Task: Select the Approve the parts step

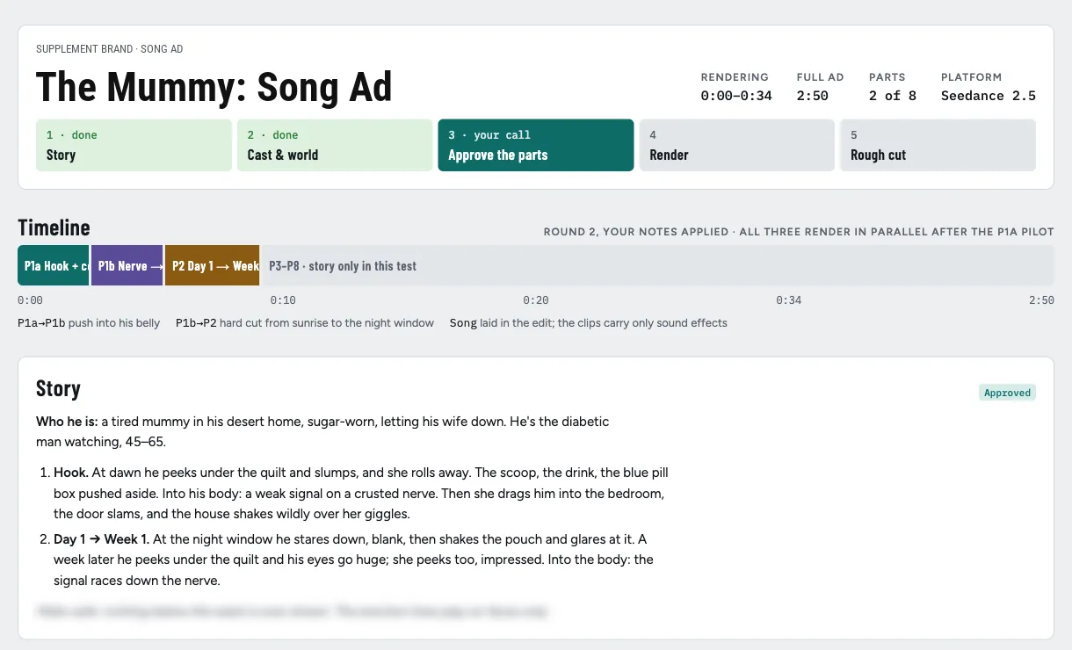Action: click(536, 145)
